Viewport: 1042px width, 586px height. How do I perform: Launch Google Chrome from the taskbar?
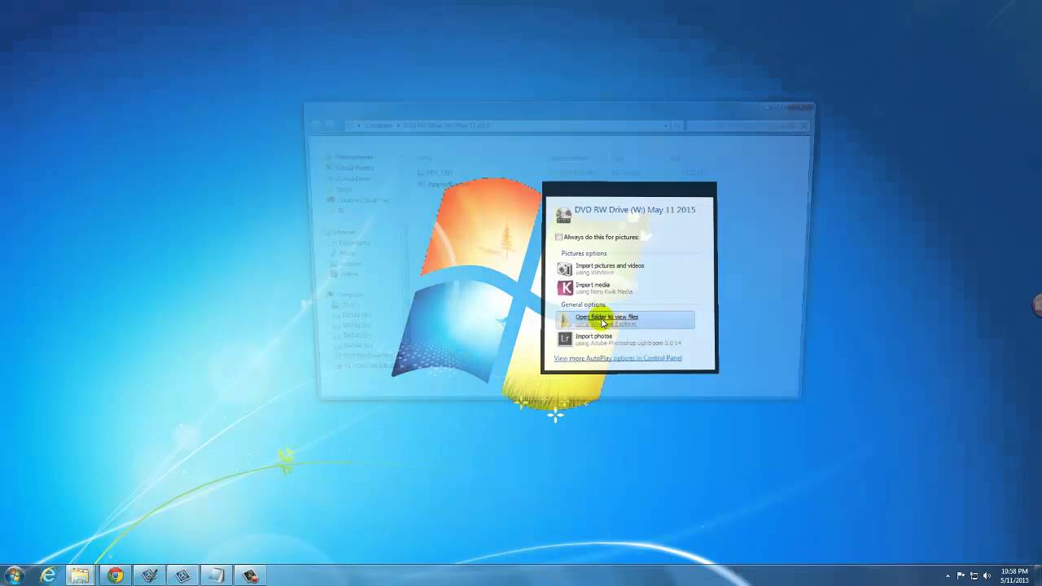pyautogui.click(x=115, y=575)
